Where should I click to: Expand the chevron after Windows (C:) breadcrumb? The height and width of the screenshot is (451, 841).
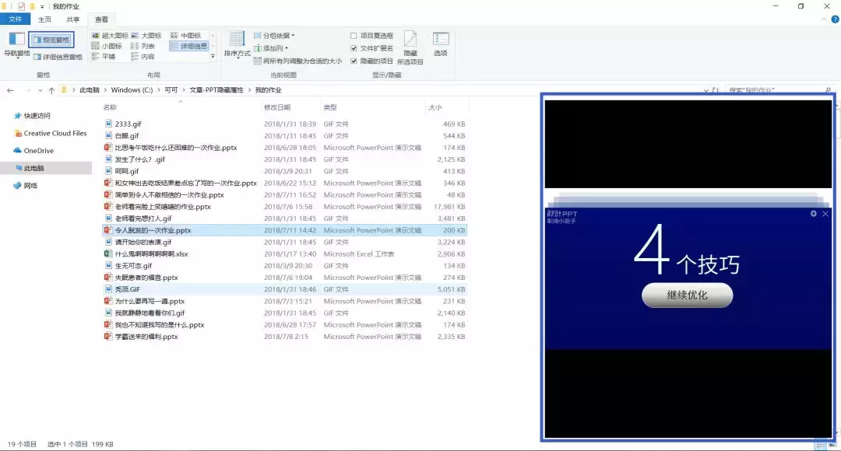point(159,90)
